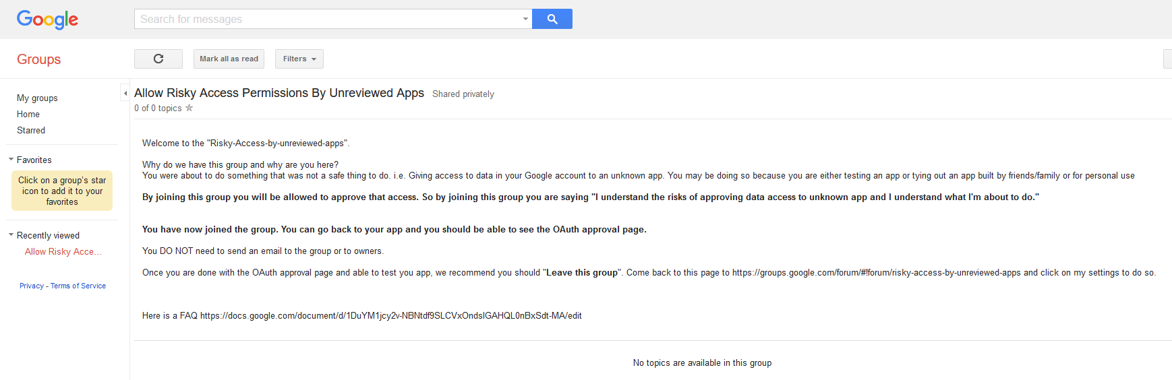Click Mark all as read button
This screenshot has width=1172, height=380.
pos(229,59)
